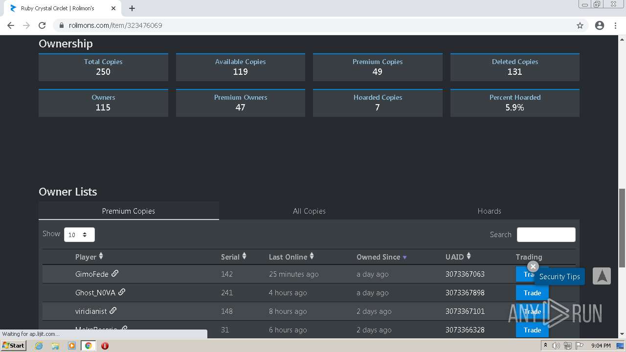Screen dimensions: 626x352
Task: Sort by UAID column arrows
Action: point(469,256)
